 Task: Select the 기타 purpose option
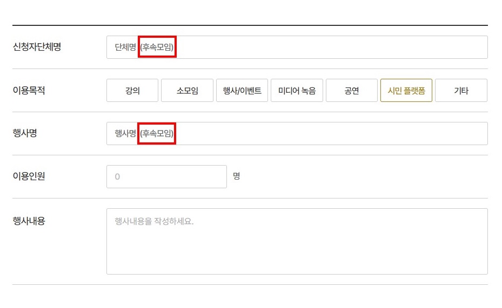point(461,91)
